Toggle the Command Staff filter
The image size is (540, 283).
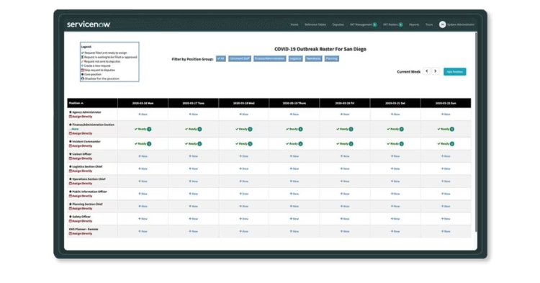[x=239, y=59]
